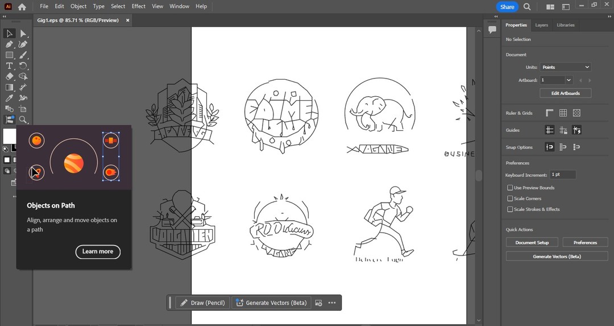This screenshot has height=326, width=614.
Task: Open the Comments panel icon
Action: pyautogui.click(x=492, y=30)
